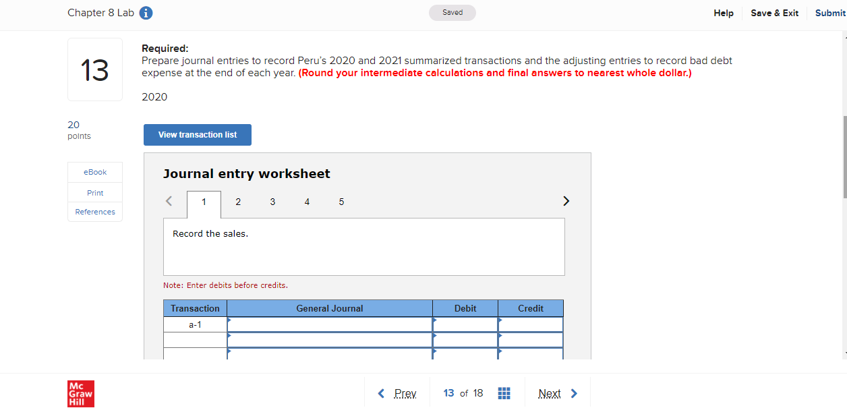847x408 pixels.
Task: Submit the assignment
Action: click(831, 13)
